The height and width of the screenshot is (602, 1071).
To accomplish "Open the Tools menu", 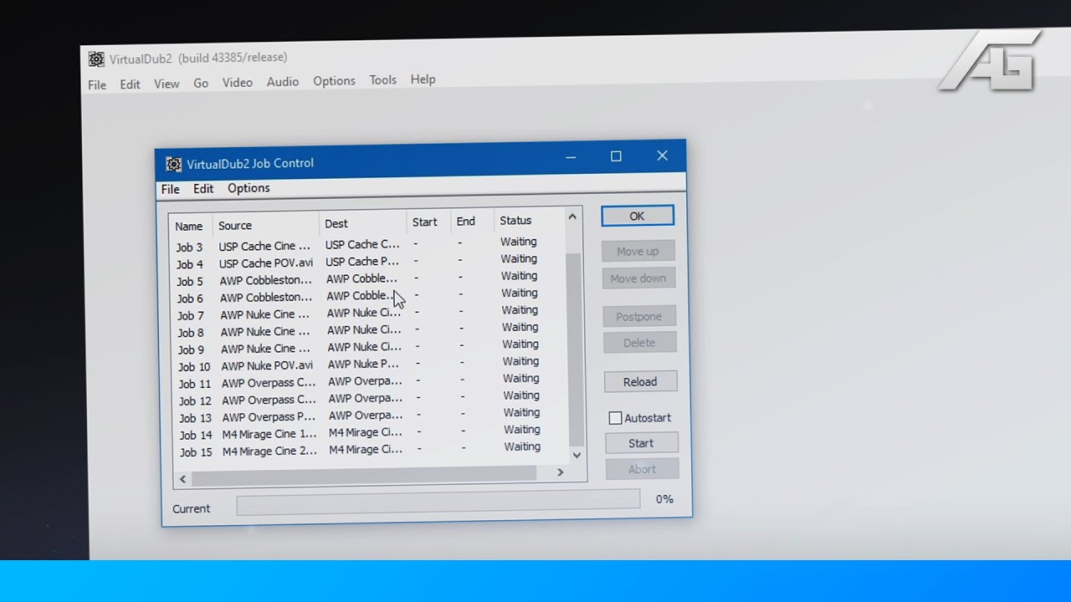I will coord(383,80).
